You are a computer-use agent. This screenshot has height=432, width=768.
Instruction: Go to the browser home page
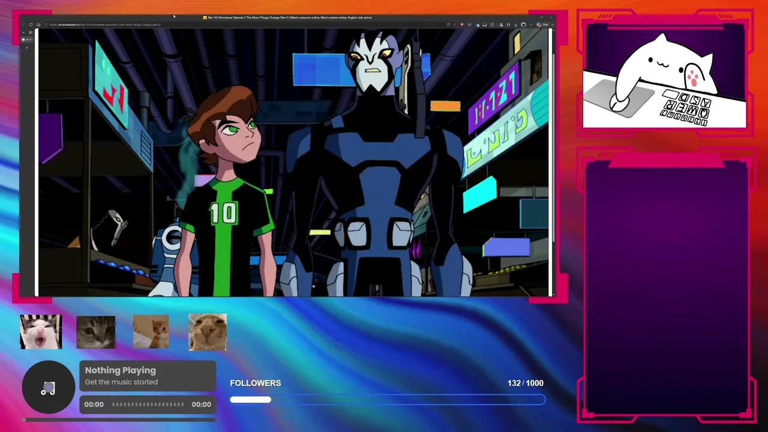(38, 25)
